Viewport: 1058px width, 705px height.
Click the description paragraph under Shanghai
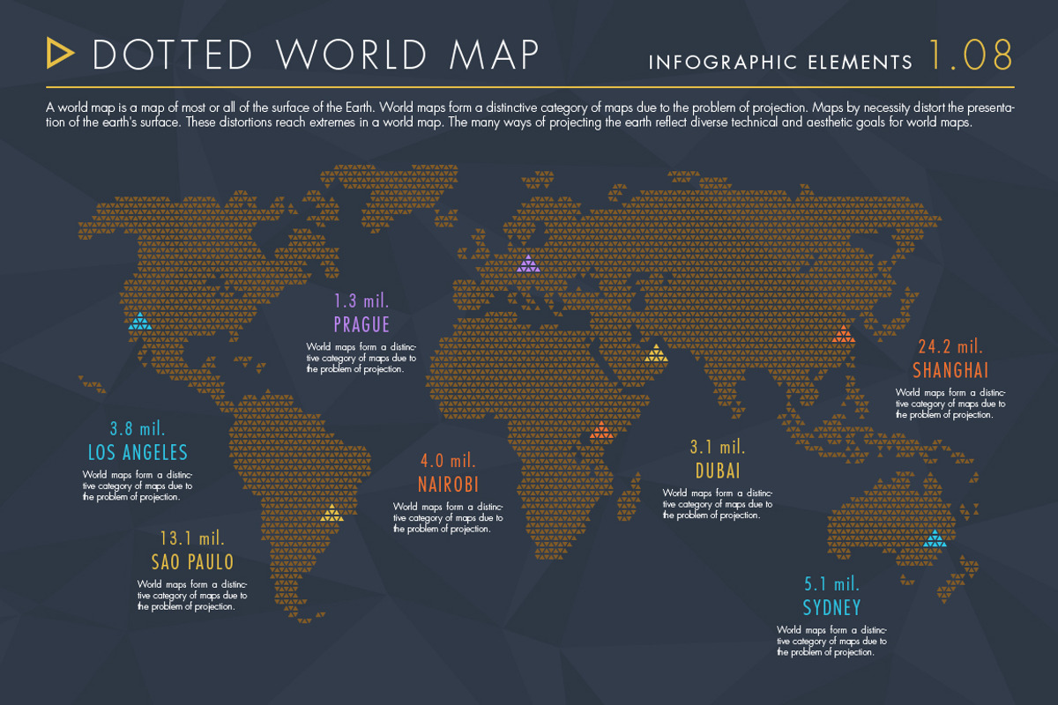point(950,403)
